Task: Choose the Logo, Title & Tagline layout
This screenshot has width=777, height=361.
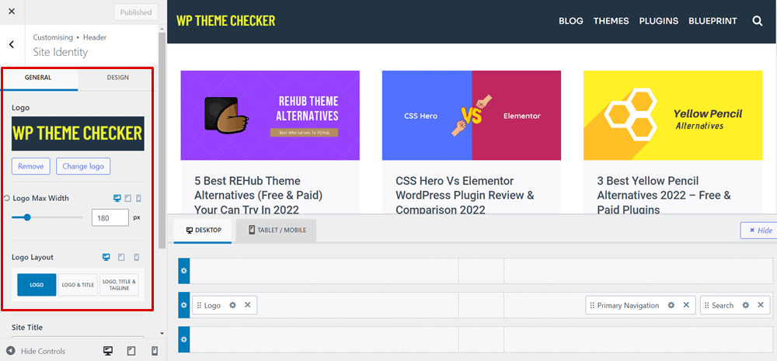Action: click(119, 285)
